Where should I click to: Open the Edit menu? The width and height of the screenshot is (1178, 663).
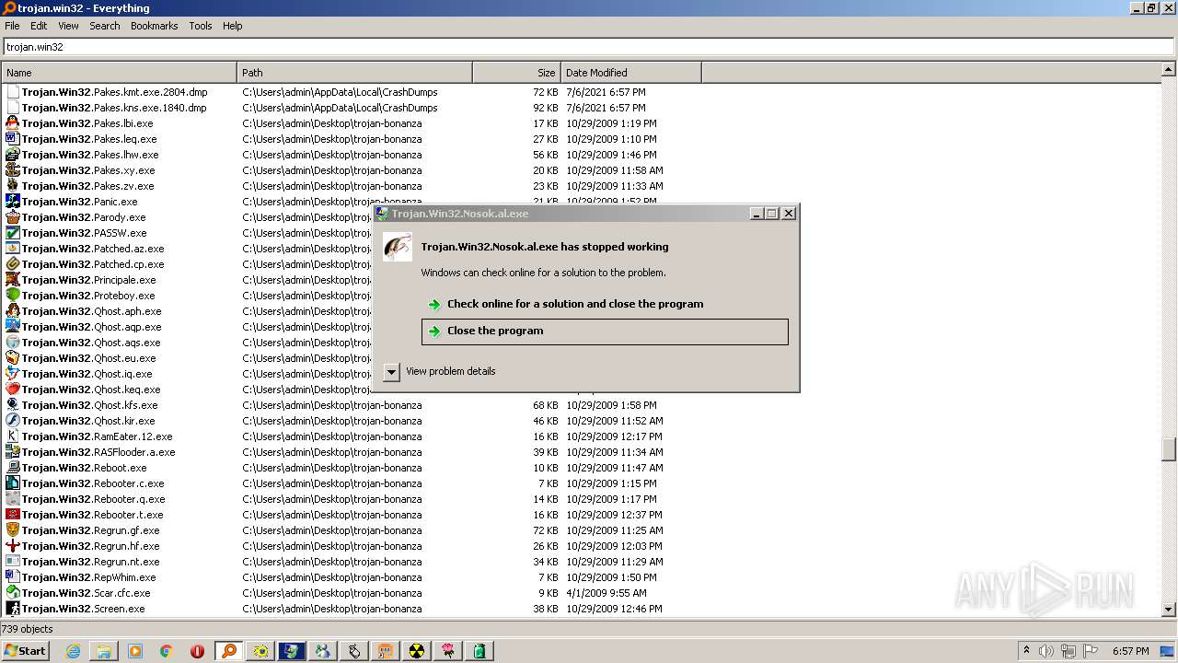click(x=39, y=26)
